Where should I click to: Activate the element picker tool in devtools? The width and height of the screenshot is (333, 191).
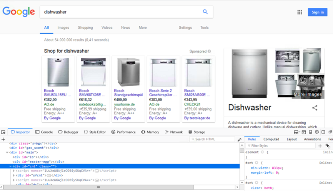[3, 132]
